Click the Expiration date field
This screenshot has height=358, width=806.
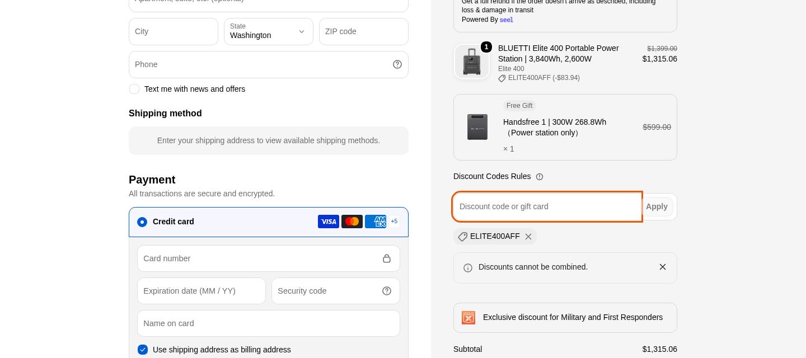point(201,291)
